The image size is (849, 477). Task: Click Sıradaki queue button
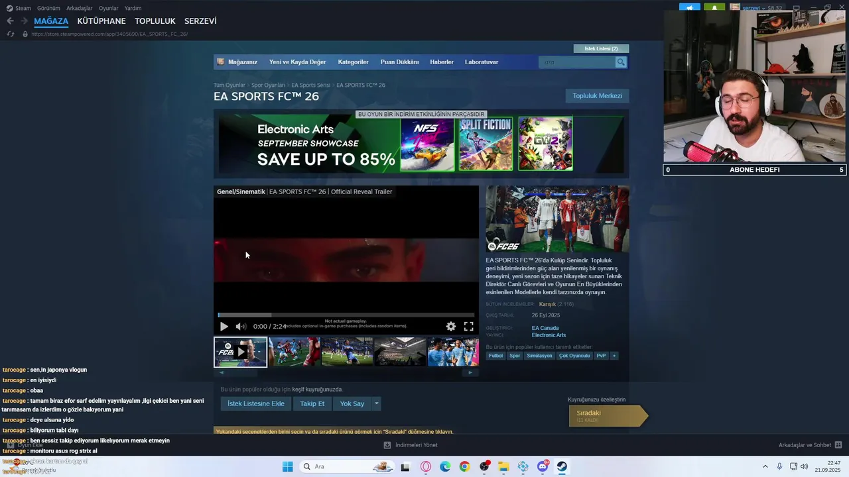tap(607, 415)
